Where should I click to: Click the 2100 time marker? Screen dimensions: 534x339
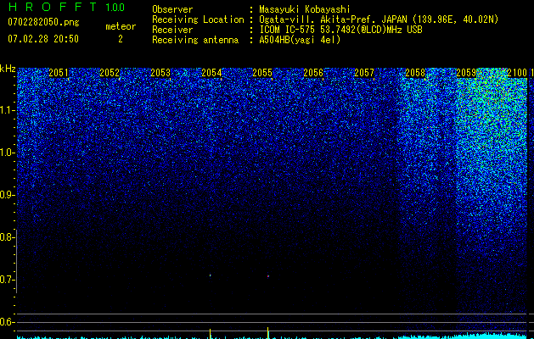(x=517, y=73)
